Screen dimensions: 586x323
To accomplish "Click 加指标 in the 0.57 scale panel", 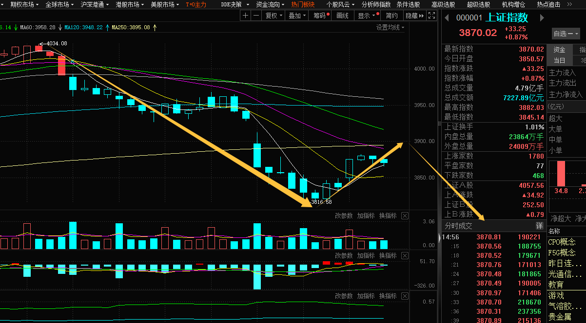I will [366, 296].
